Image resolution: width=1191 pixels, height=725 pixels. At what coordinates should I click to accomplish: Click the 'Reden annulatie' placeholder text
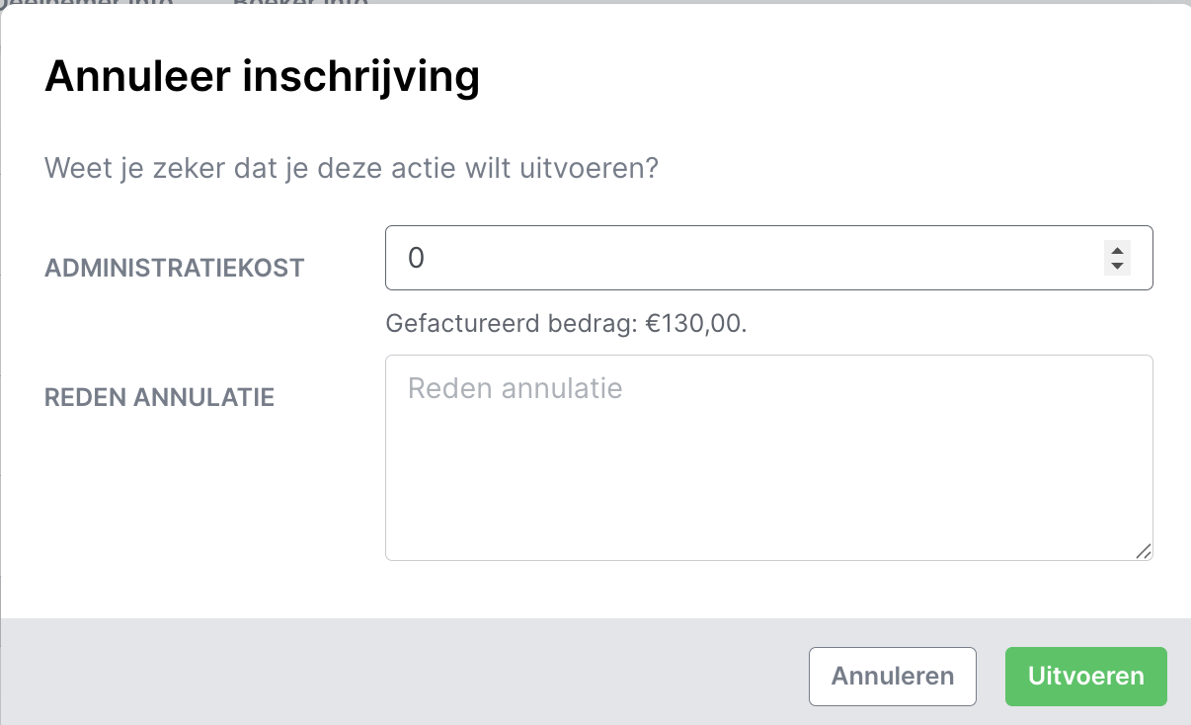coord(515,387)
